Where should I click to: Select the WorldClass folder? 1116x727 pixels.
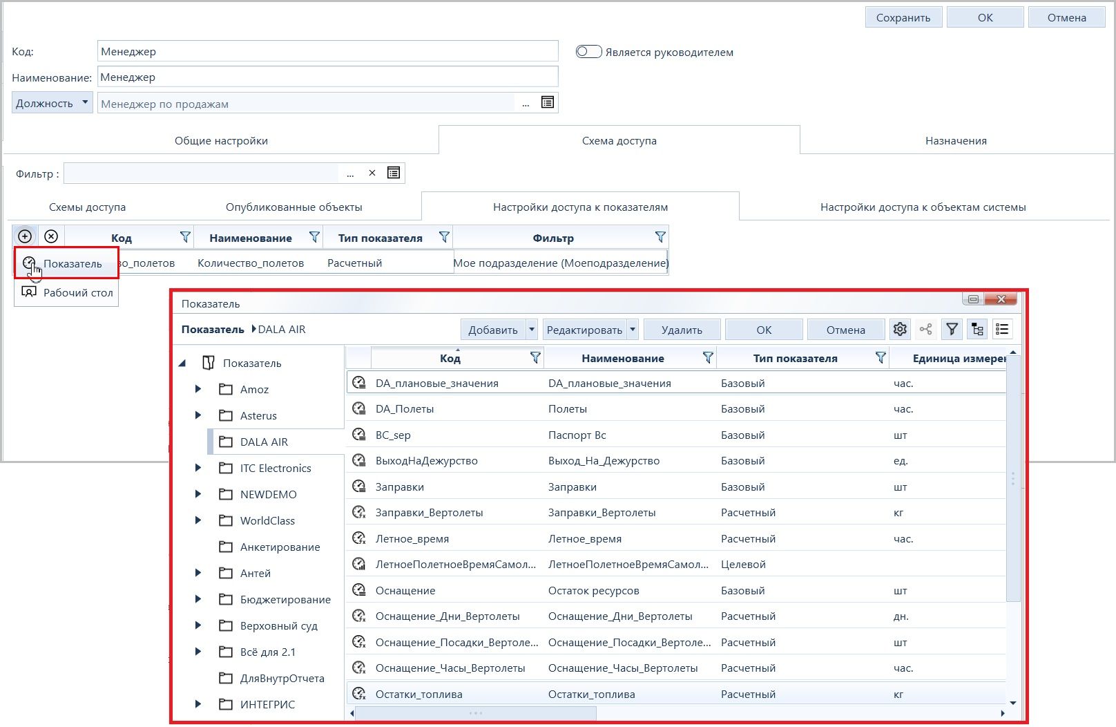click(267, 520)
